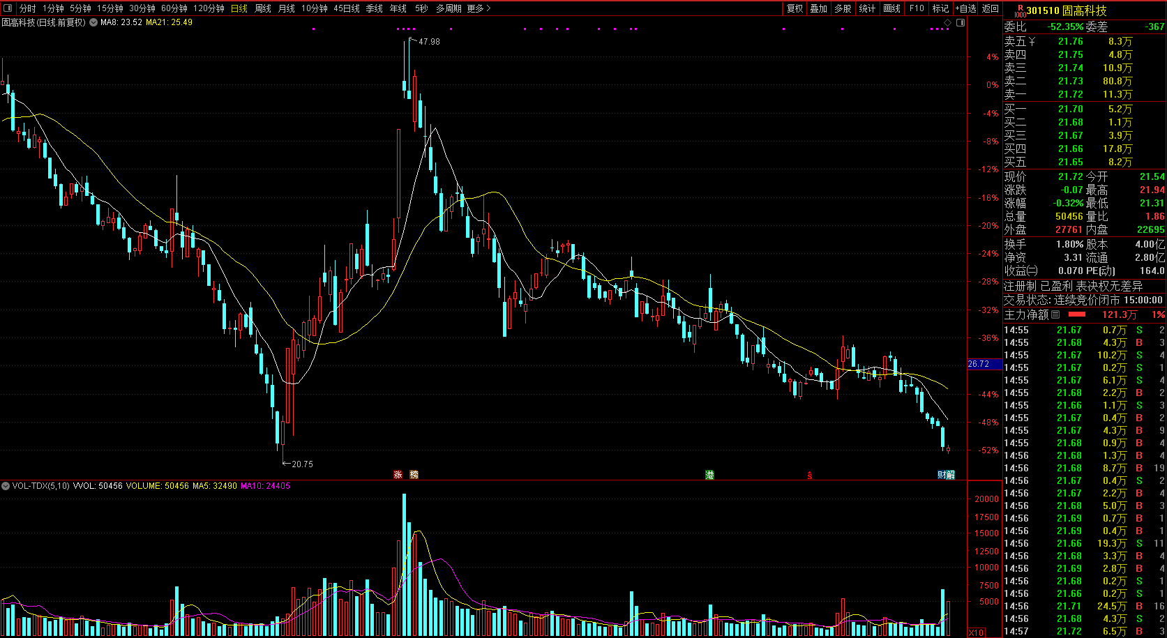Click the 卖一 price 21.72
This screenshot has width=1167, height=638.
click(x=1071, y=95)
